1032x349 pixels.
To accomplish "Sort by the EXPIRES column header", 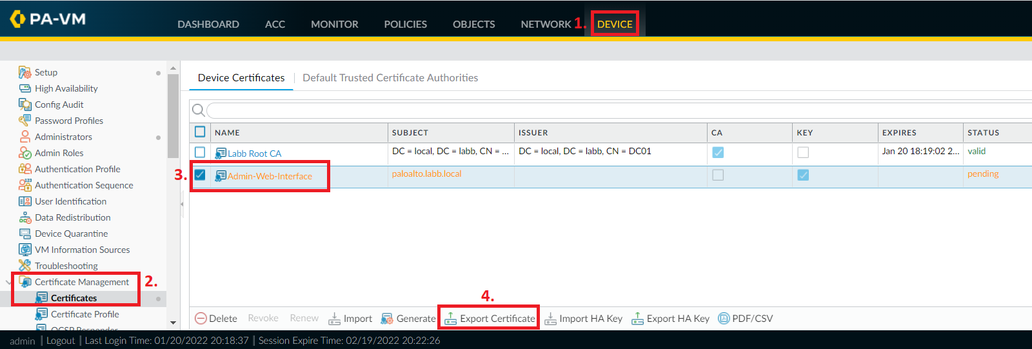I will pyautogui.click(x=920, y=132).
